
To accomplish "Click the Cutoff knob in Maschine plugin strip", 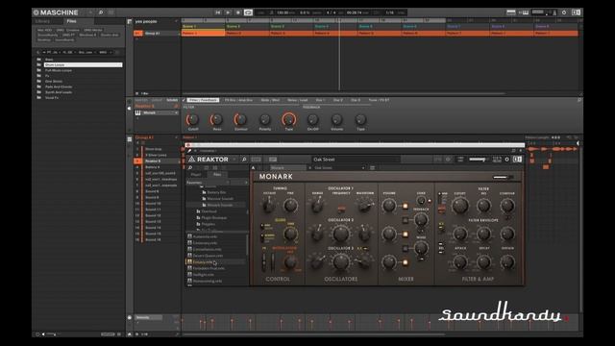I will click(192, 119).
